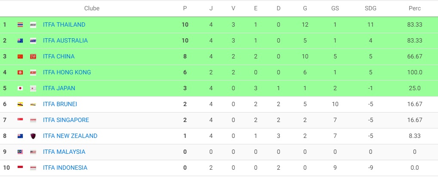
Task: Open the ITFA BRUNEI team link
Action: [x=60, y=104]
